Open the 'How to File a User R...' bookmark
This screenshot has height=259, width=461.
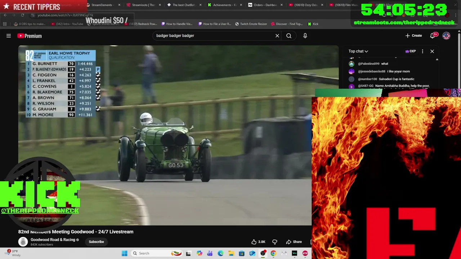215,24
